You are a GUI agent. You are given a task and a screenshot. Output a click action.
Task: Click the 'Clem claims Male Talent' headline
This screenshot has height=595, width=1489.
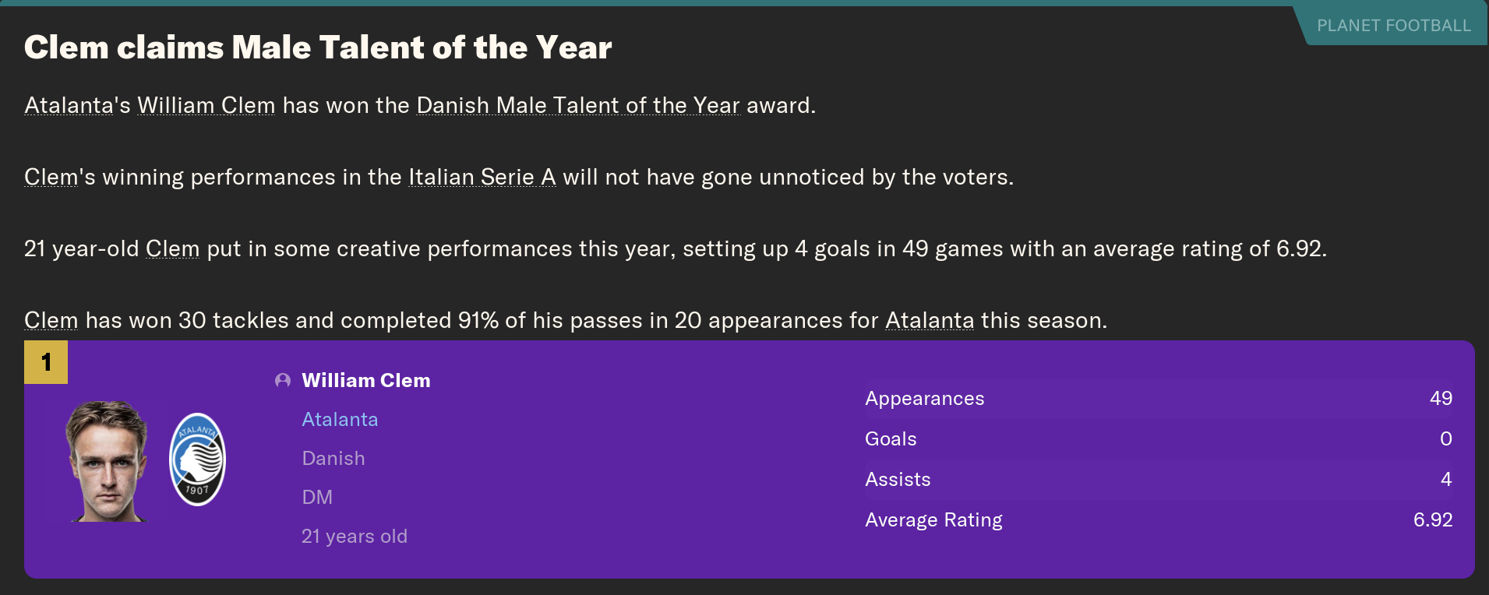(x=318, y=48)
